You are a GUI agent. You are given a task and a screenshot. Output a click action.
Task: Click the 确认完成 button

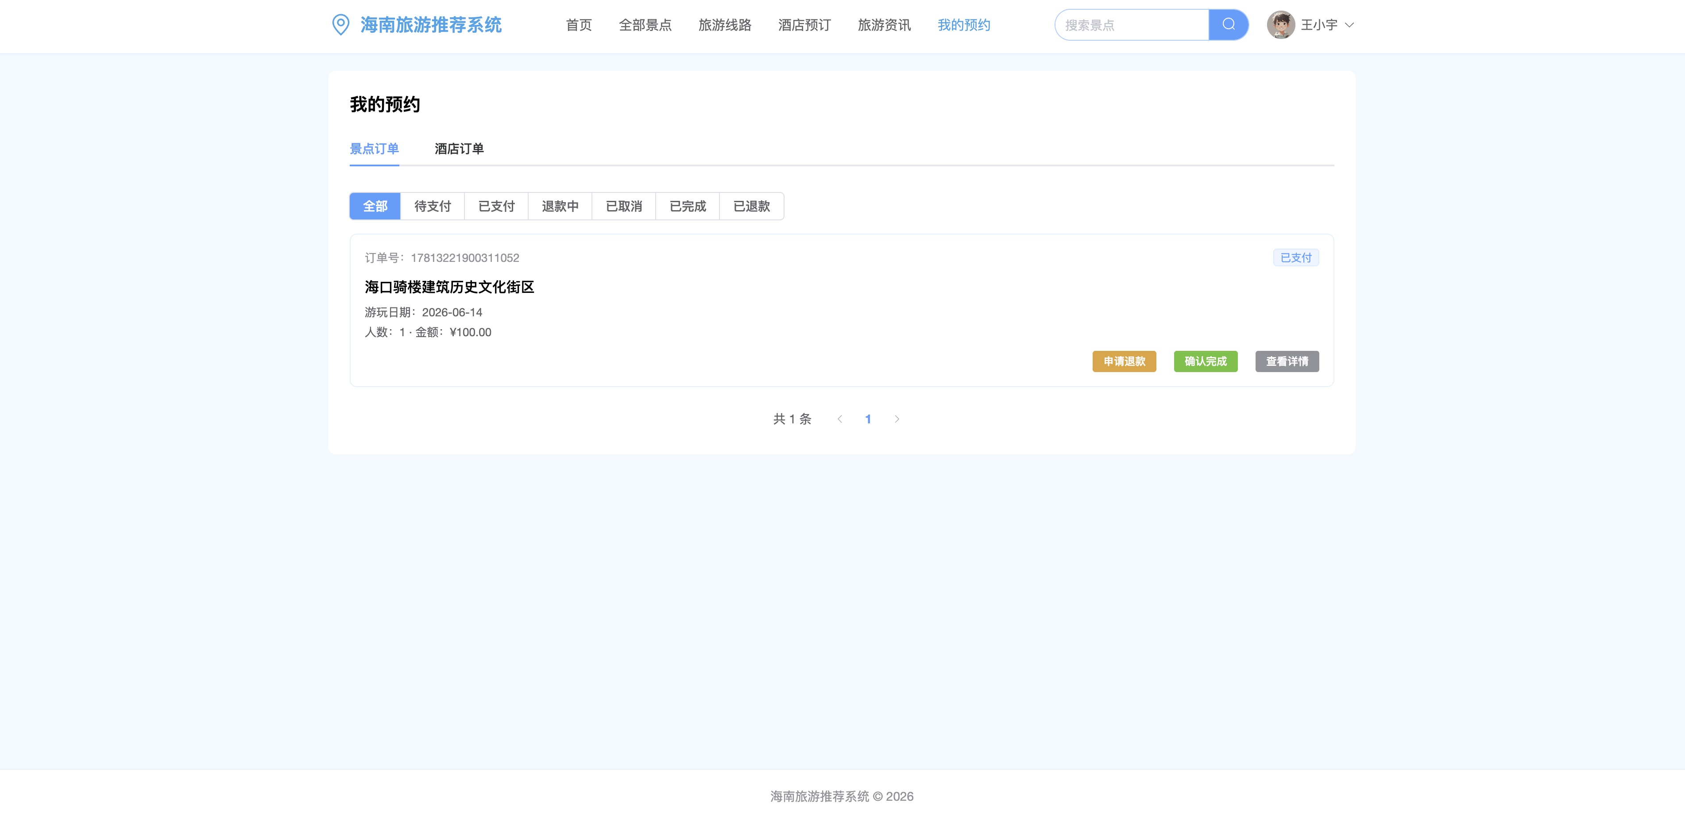[x=1206, y=361]
